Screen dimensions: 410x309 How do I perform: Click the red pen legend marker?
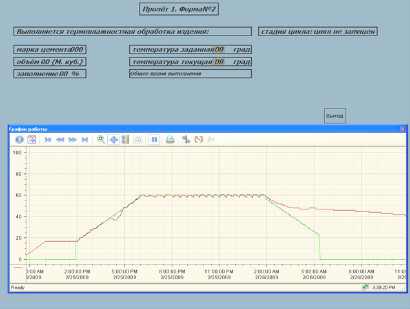(18, 266)
